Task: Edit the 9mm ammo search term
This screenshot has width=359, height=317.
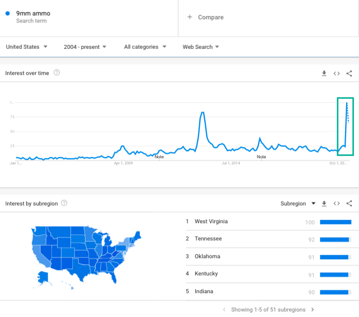Action: pos(33,13)
